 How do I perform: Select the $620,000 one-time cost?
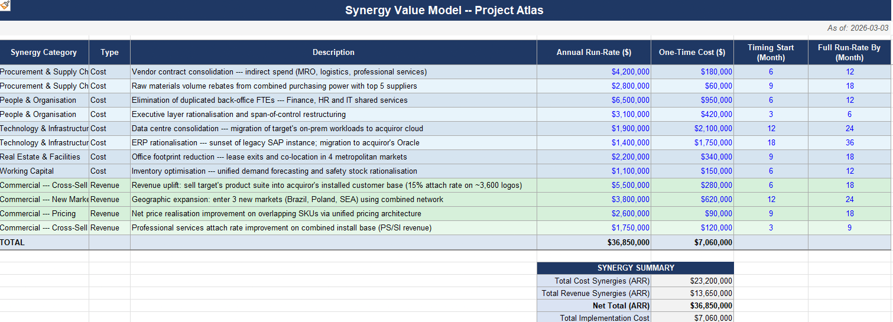click(692, 200)
